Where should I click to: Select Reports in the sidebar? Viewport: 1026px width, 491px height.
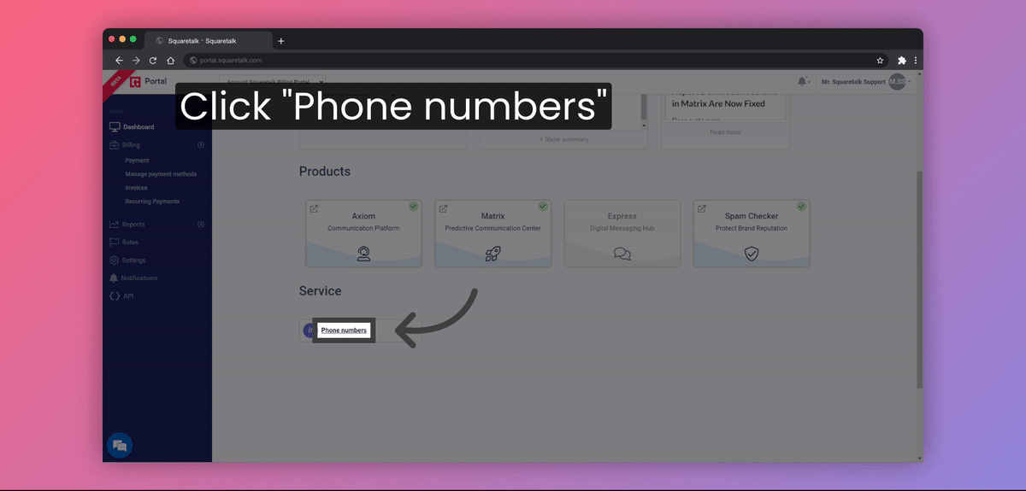click(x=133, y=225)
